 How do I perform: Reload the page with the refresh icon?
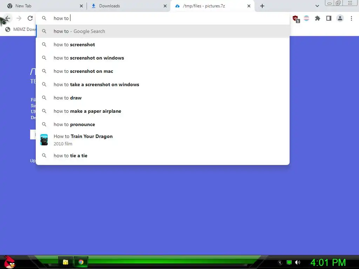(x=30, y=18)
